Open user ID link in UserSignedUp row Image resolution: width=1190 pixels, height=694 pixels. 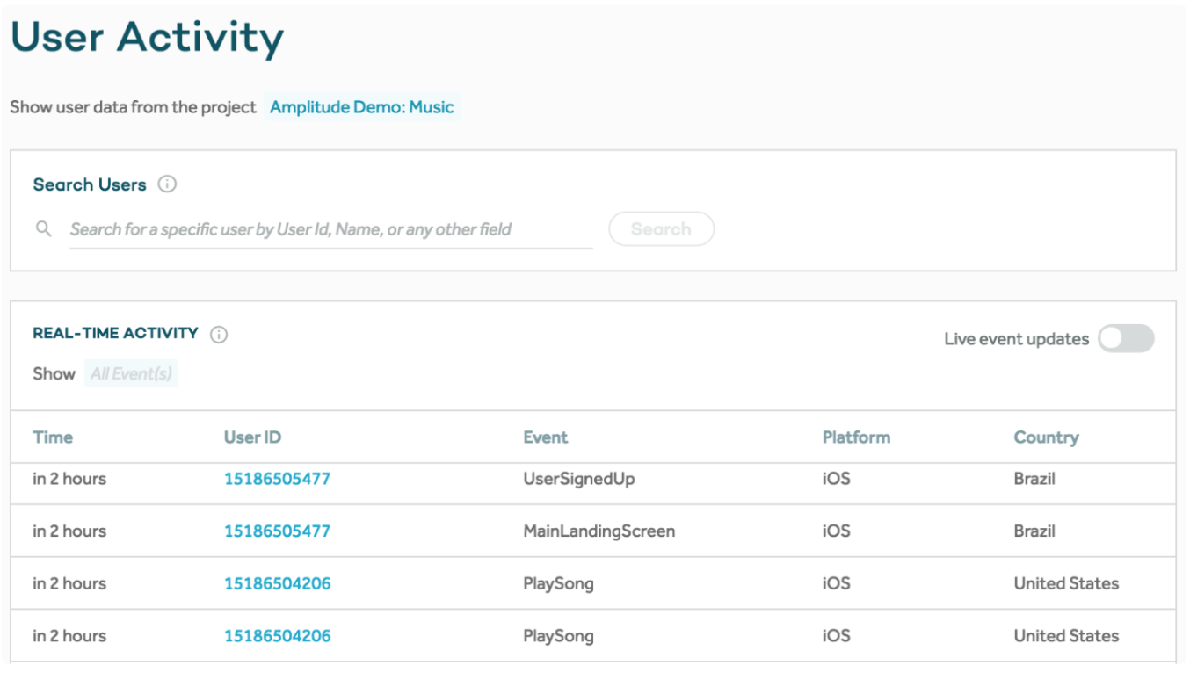pos(277,480)
